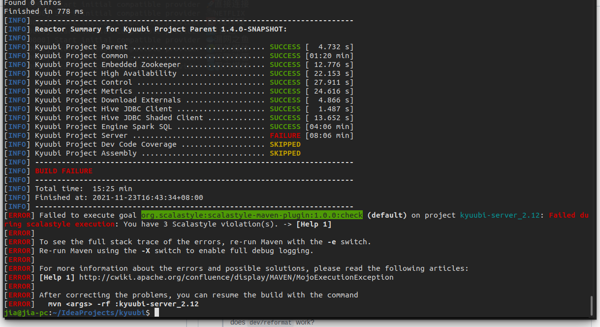Viewport: 600px width, 327px height.
Task: Click the [Help 1] marker after Scalastyle violations
Action: (314, 224)
